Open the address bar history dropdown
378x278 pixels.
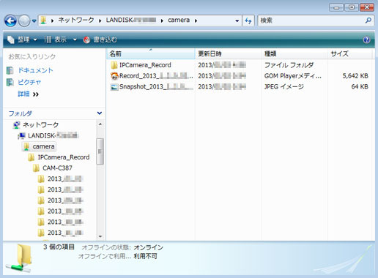(x=237, y=21)
